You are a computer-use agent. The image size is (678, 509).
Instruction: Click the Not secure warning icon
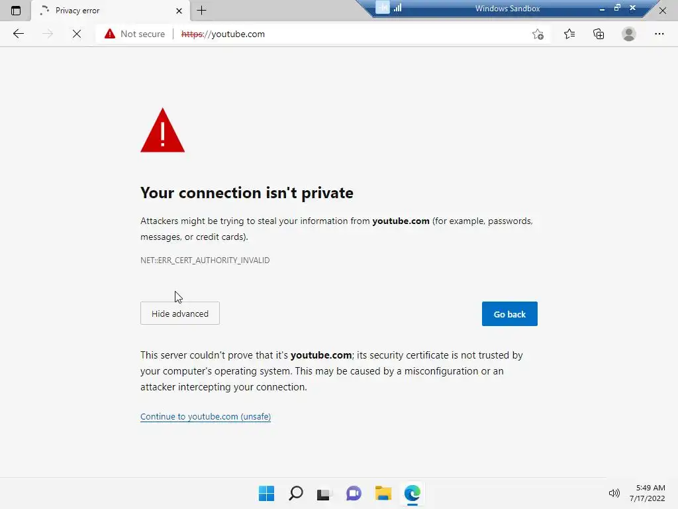pos(110,34)
